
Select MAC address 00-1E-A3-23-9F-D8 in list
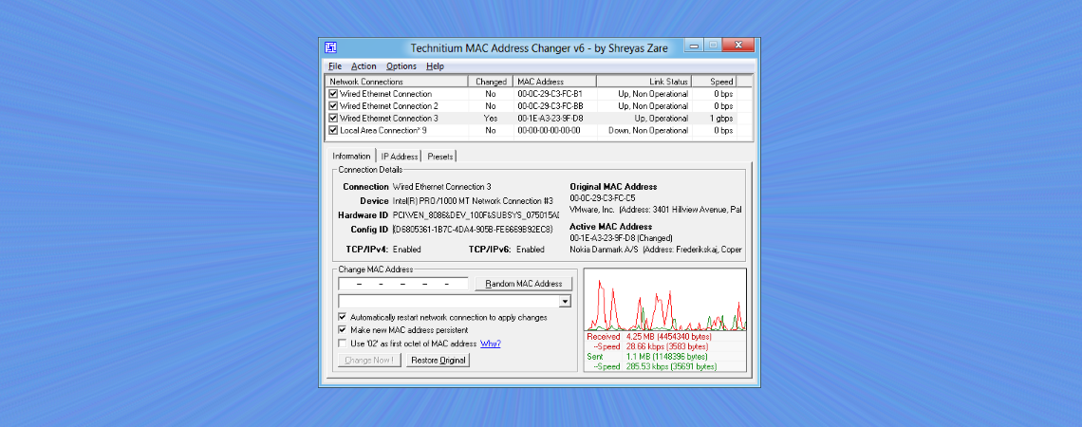tap(550, 119)
